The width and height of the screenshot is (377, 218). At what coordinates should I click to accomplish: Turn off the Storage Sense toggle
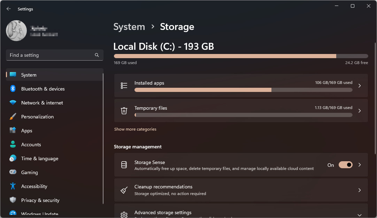pyautogui.click(x=345, y=165)
